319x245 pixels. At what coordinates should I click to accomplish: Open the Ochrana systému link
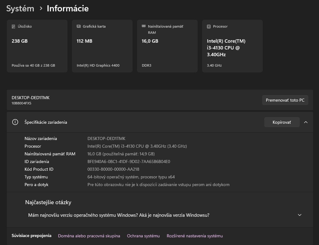(143, 235)
